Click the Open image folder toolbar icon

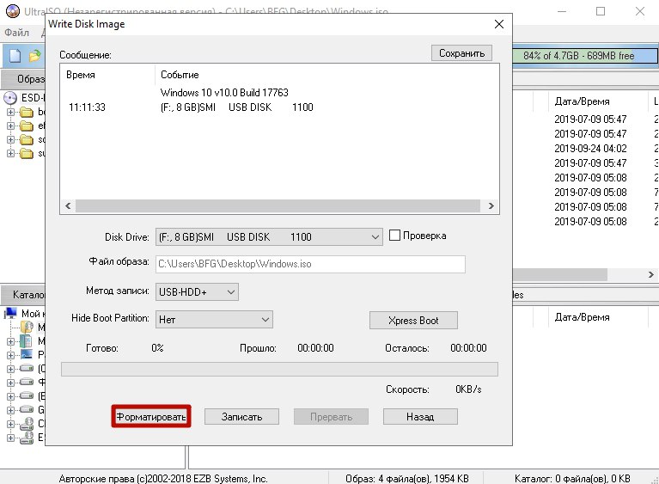35,56
